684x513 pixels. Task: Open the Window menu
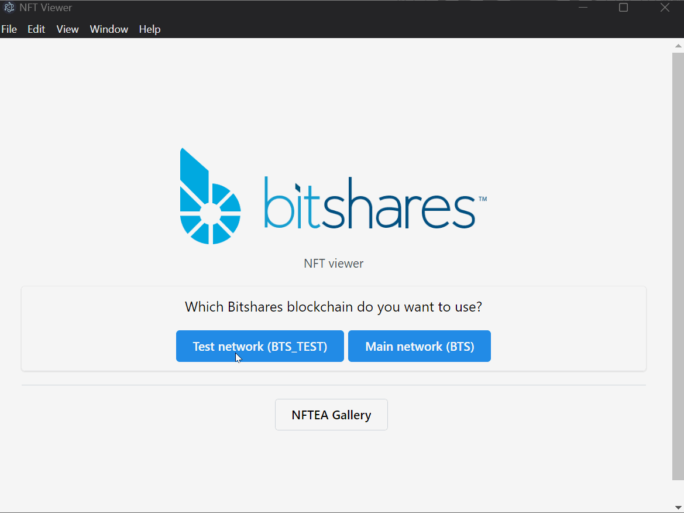[x=109, y=29]
